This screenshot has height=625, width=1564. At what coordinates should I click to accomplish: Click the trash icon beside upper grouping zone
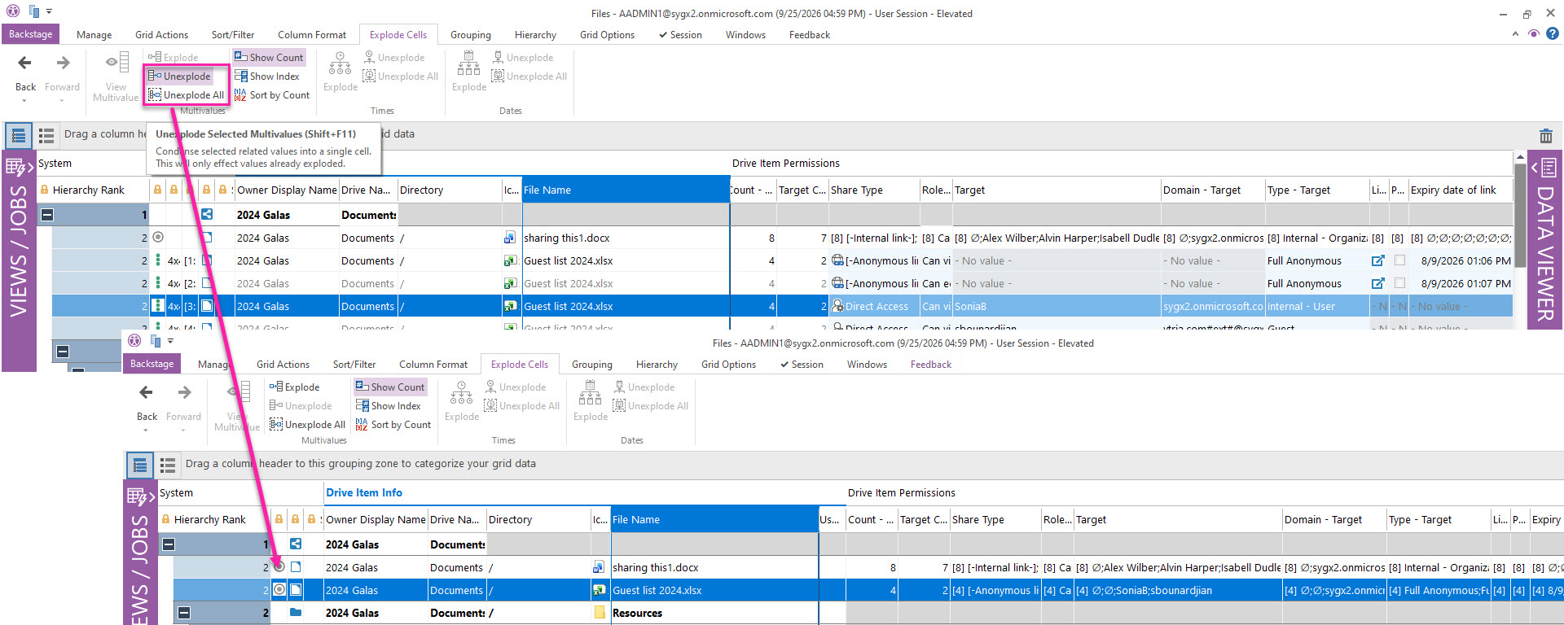1546,136
